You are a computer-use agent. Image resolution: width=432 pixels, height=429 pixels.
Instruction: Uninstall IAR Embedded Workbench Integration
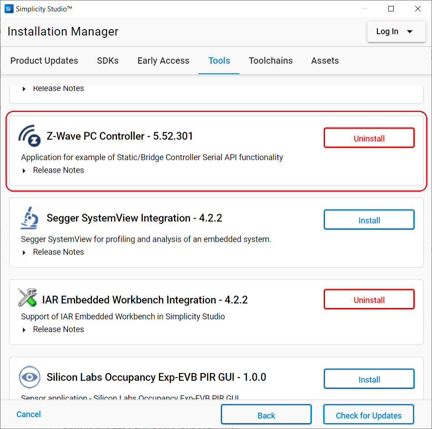369,299
